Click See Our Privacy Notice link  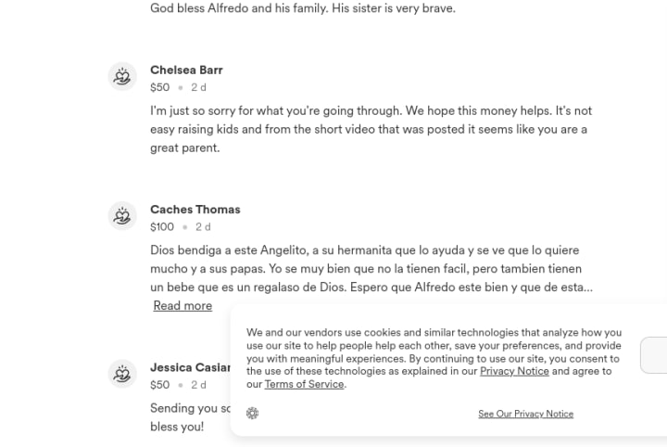525,414
